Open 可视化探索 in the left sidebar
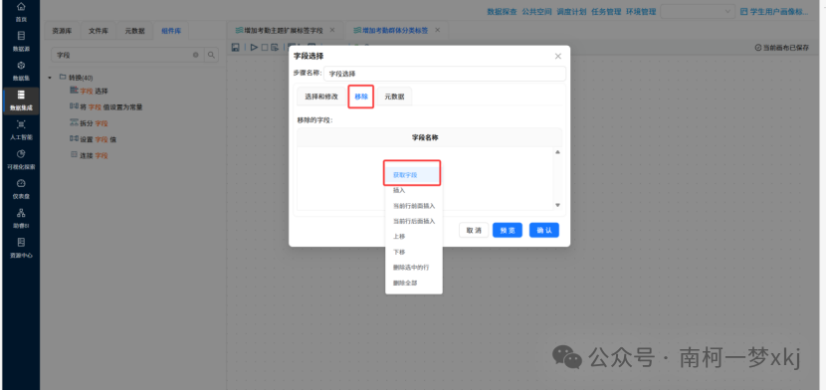Image resolution: width=826 pixels, height=390 pixels. coord(21,159)
